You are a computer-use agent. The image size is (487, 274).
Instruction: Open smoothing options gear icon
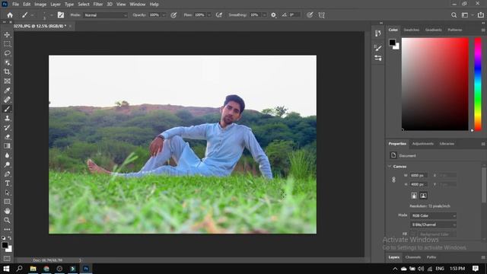click(273, 15)
